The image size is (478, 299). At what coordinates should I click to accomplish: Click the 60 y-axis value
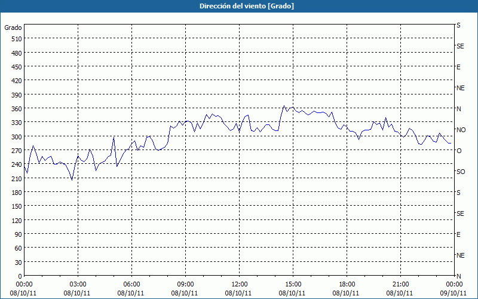click(19, 248)
